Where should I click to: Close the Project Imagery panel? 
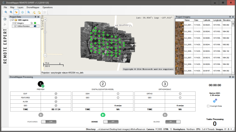(233, 17)
